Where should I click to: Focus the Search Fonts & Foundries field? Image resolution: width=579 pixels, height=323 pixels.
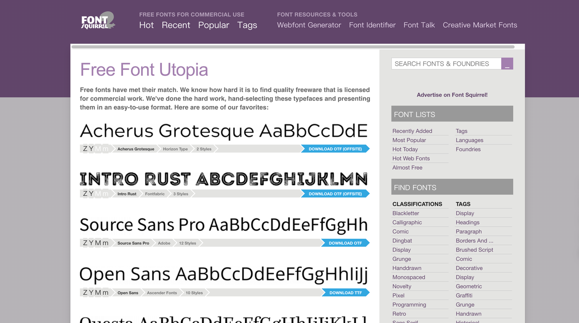[x=446, y=64]
